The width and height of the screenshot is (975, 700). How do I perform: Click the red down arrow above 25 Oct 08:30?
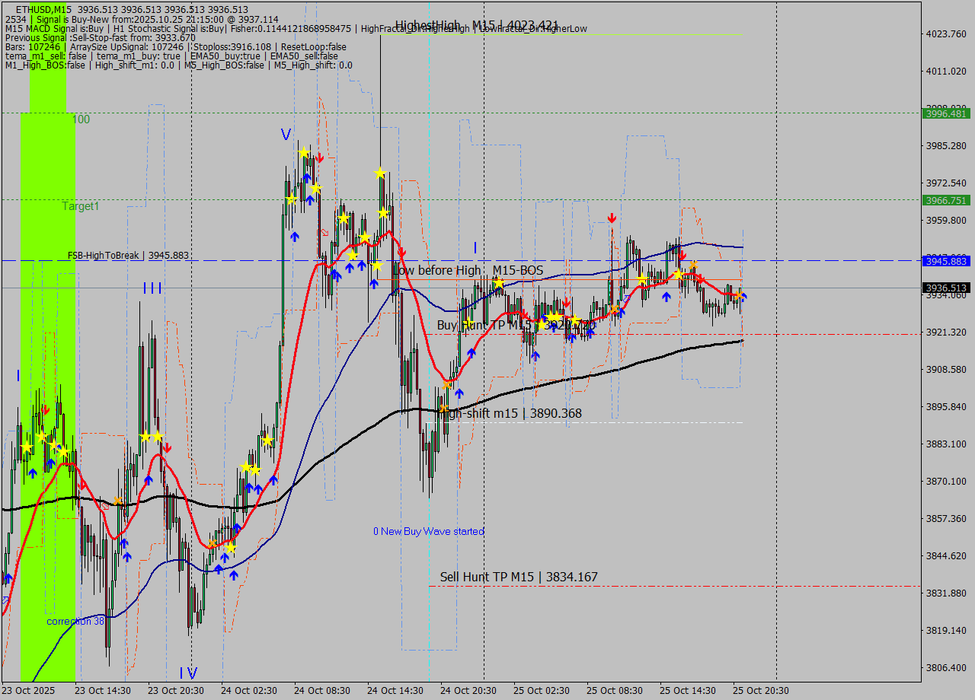tap(612, 218)
